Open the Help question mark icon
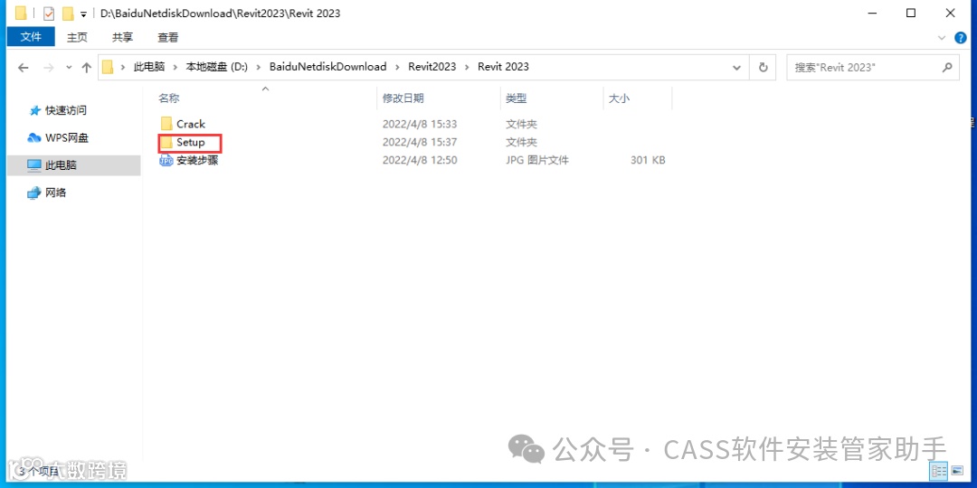This screenshot has height=488, width=977. click(960, 38)
